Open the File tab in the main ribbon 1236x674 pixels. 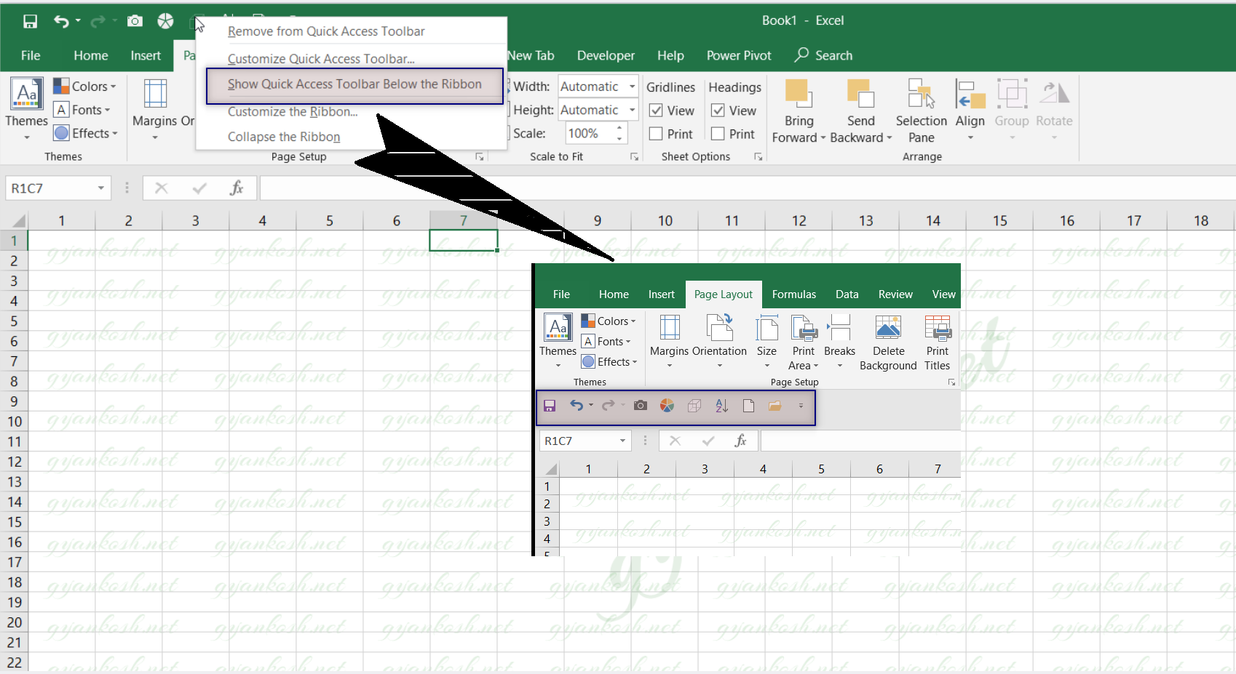(x=31, y=55)
